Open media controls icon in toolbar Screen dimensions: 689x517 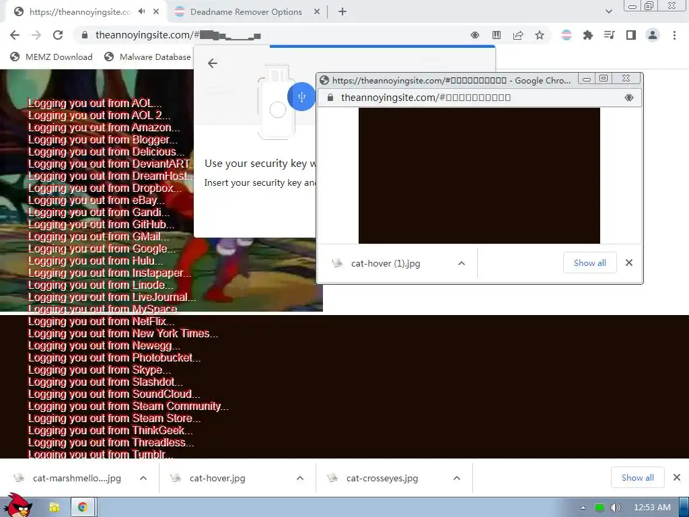pyautogui.click(x=610, y=35)
